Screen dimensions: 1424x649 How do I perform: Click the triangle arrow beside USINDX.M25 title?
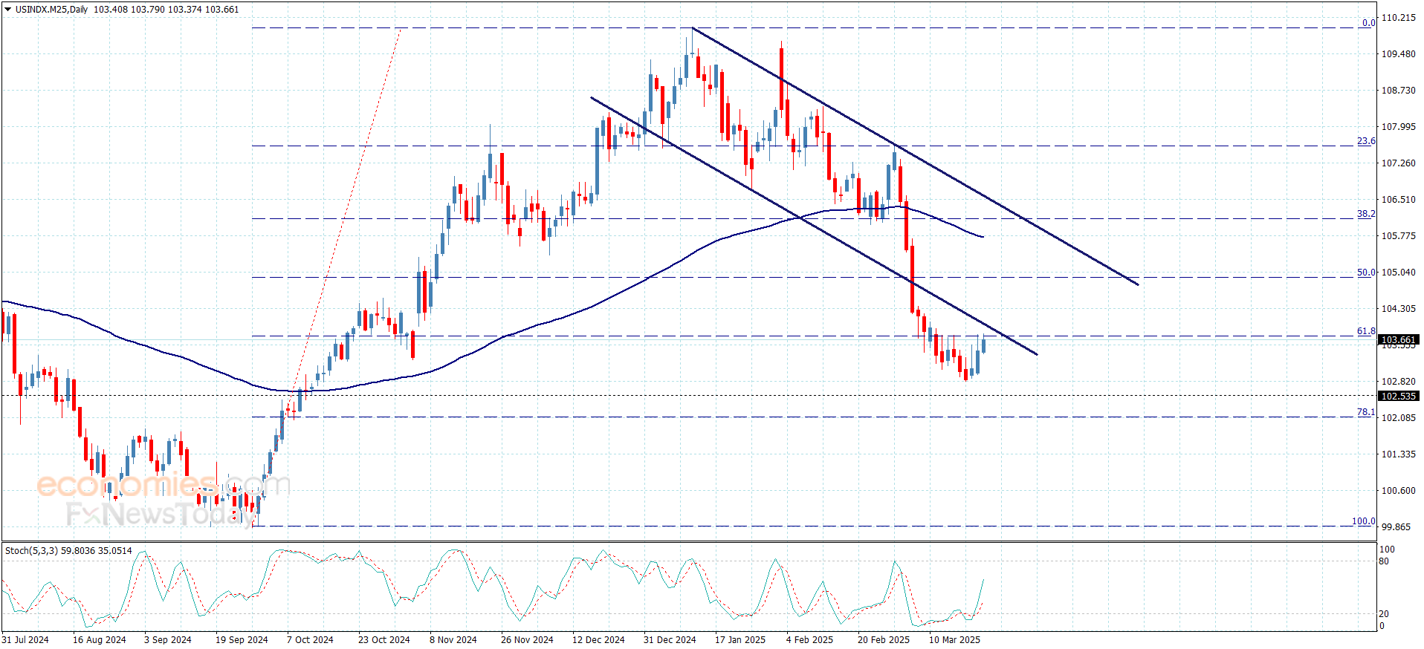[7, 10]
